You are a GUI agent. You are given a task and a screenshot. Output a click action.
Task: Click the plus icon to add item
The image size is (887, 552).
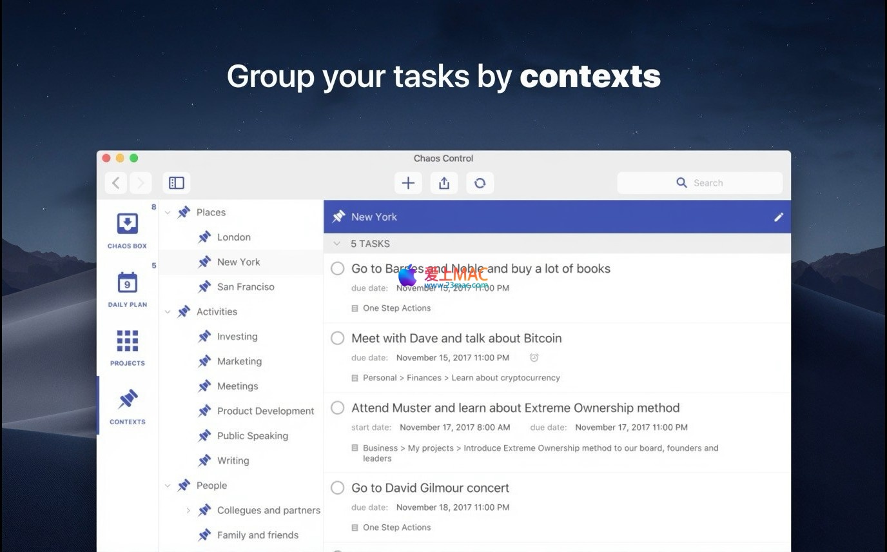[x=408, y=183]
